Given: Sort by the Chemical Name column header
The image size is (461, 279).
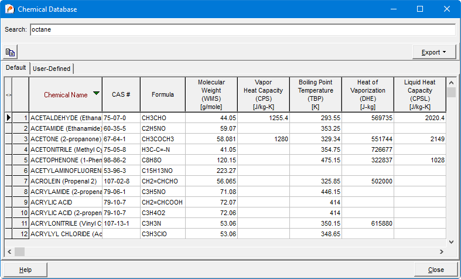Looking at the screenshot, I should [66, 95].
